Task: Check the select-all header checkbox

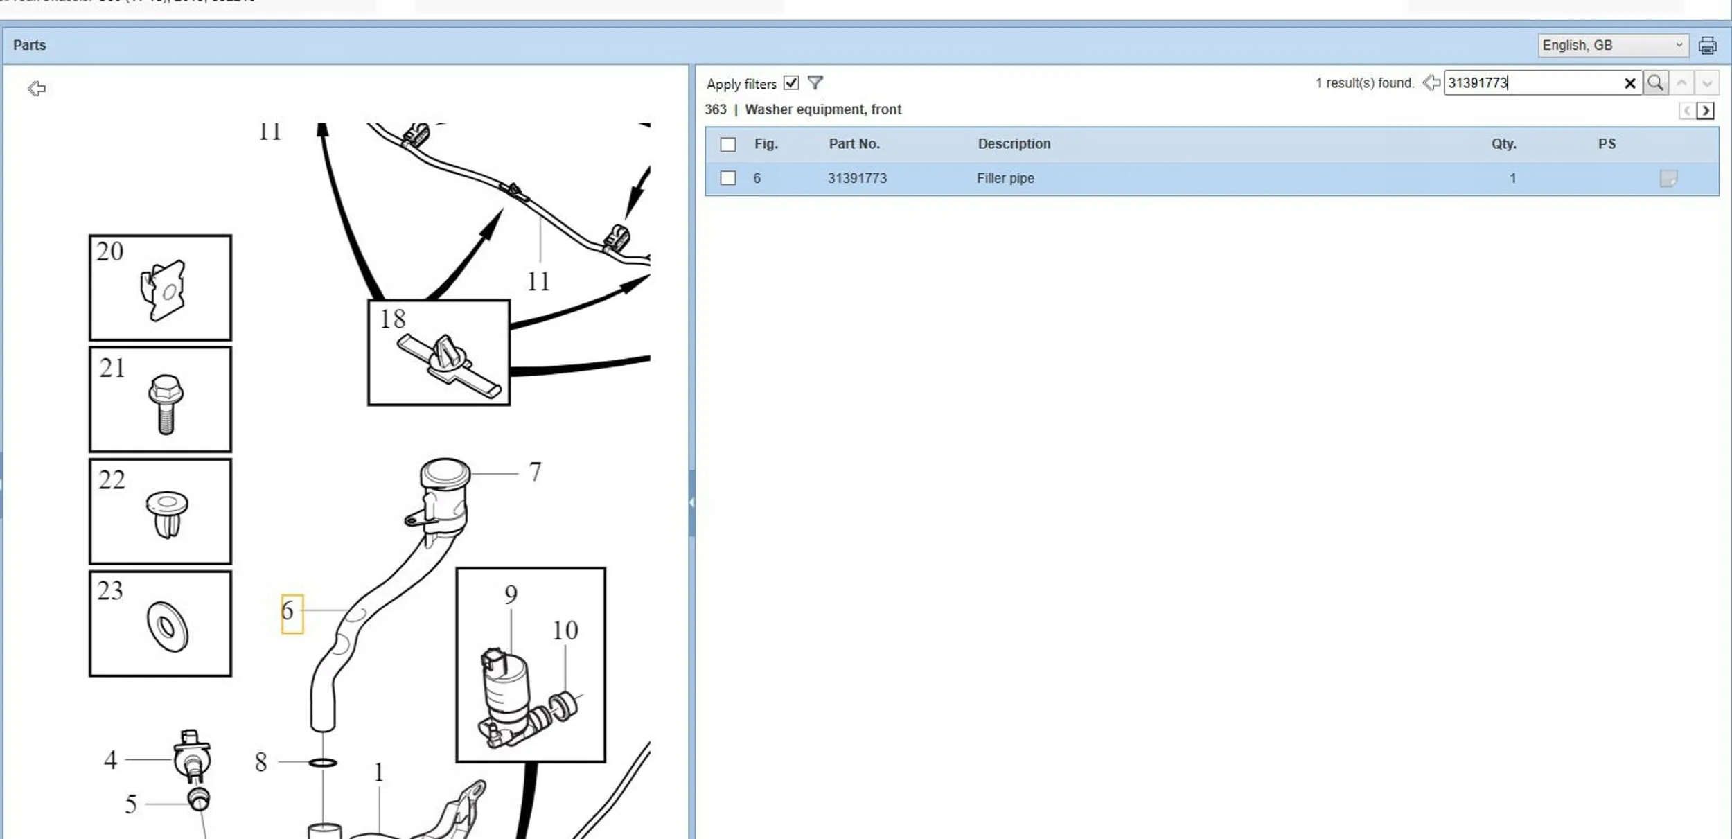Action: (x=727, y=144)
